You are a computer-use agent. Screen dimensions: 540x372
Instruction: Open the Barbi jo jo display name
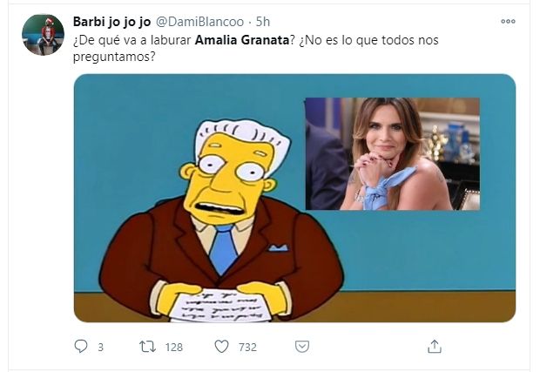click(112, 22)
